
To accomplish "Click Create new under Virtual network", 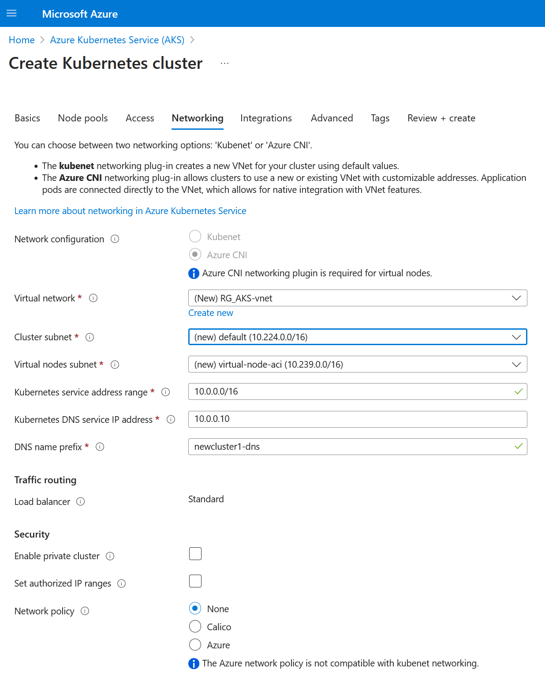I will [210, 313].
